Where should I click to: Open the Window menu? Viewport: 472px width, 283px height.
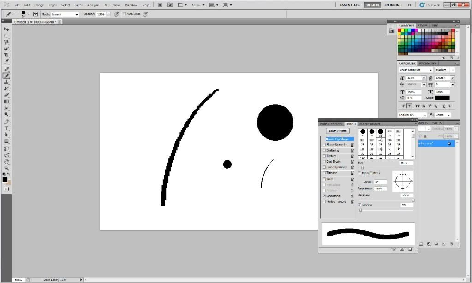[x=131, y=5]
